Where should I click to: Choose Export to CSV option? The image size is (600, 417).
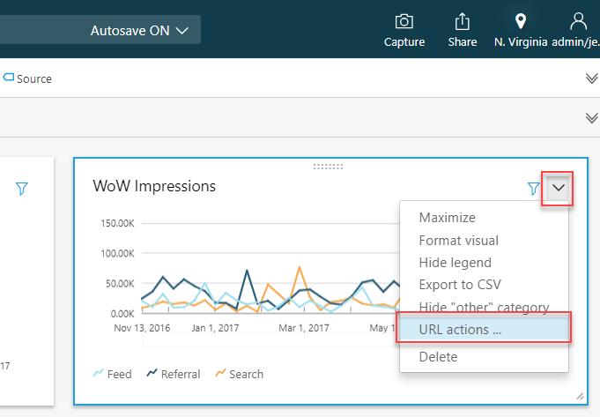pos(461,285)
